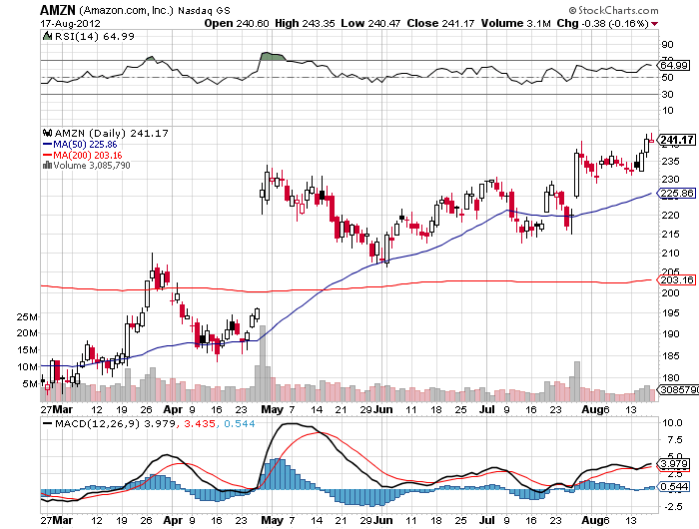Image resolution: width=699 pixels, height=529 pixels.
Task: Click the 241.17 last price tag on axis
Action: (x=677, y=140)
